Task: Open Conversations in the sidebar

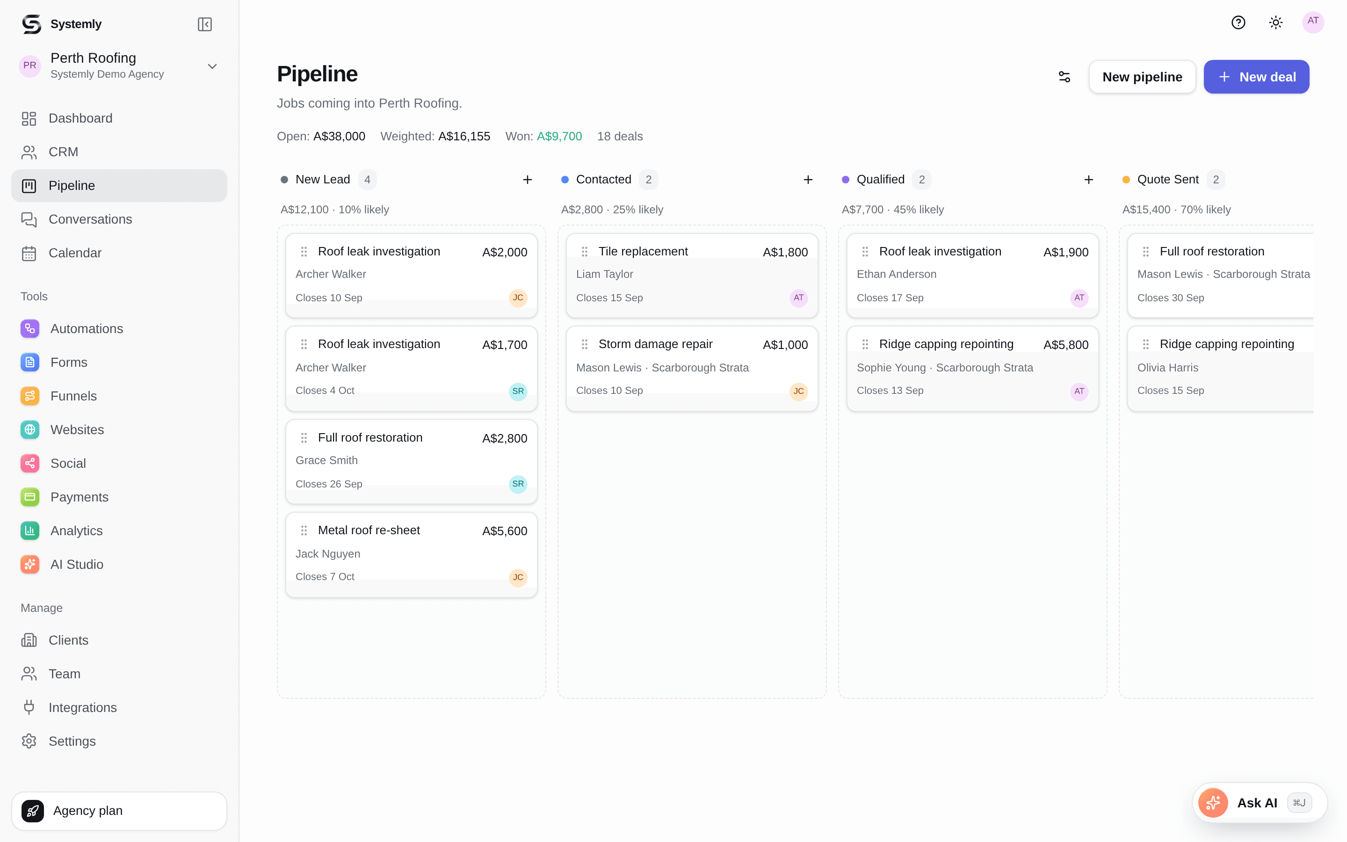Action: [119, 219]
